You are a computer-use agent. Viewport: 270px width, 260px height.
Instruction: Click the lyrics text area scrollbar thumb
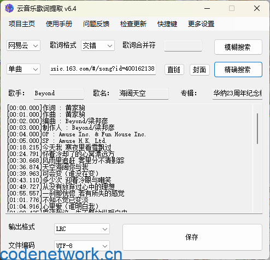tap(257, 129)
